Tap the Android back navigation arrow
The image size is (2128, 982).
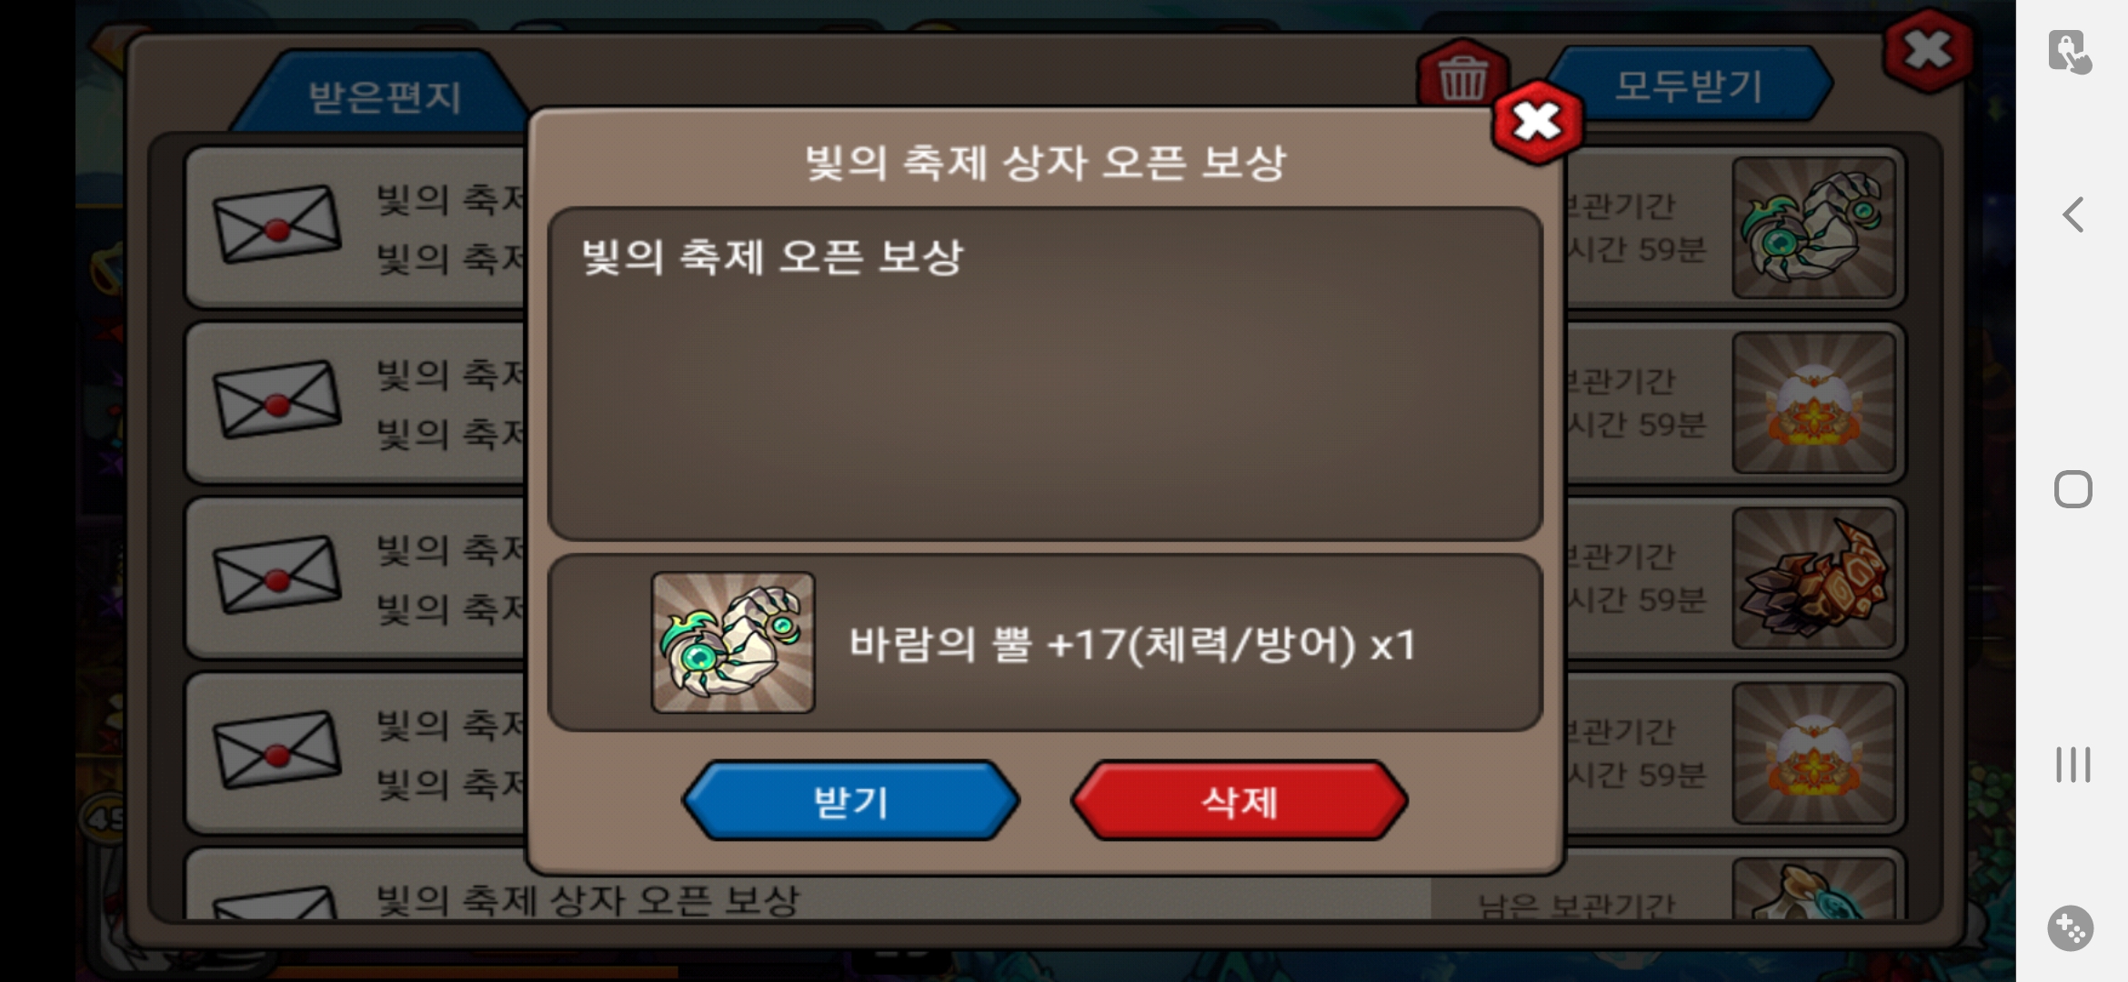(2073, 215)
